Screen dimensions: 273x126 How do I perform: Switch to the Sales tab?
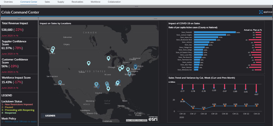click(x=47, y=2)
